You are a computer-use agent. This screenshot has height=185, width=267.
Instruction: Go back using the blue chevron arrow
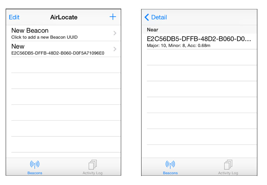(x=147, y=17)
